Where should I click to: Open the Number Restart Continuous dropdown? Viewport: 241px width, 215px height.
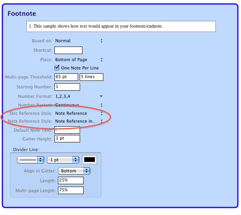click(x=78, y=105)
